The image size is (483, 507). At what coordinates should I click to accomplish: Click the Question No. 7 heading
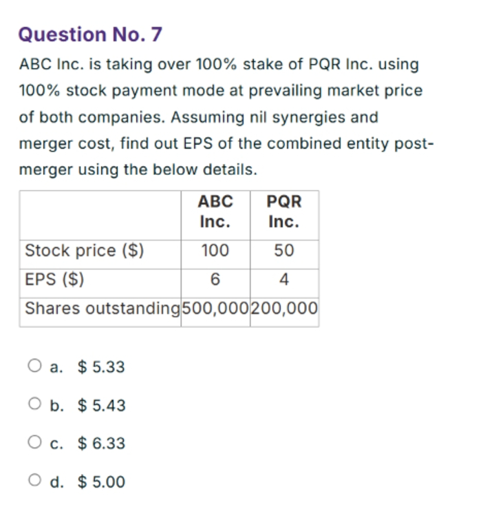pos(90,34)
